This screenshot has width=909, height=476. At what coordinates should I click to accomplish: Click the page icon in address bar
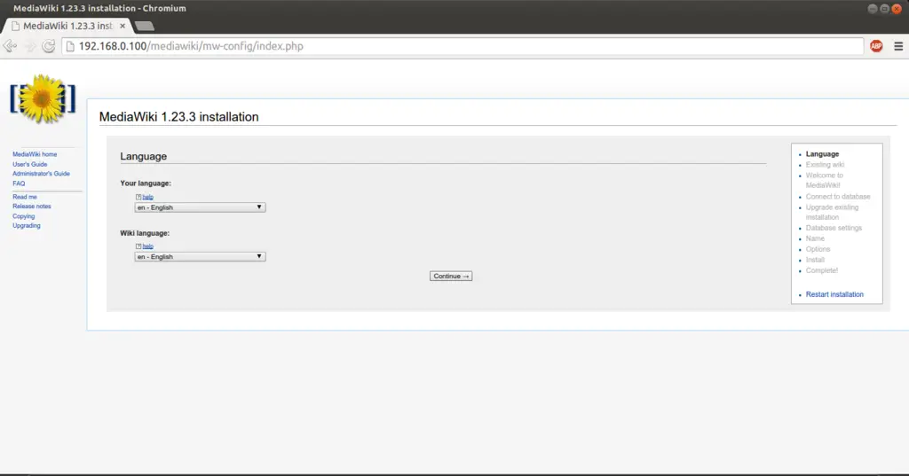coord(70,46)
